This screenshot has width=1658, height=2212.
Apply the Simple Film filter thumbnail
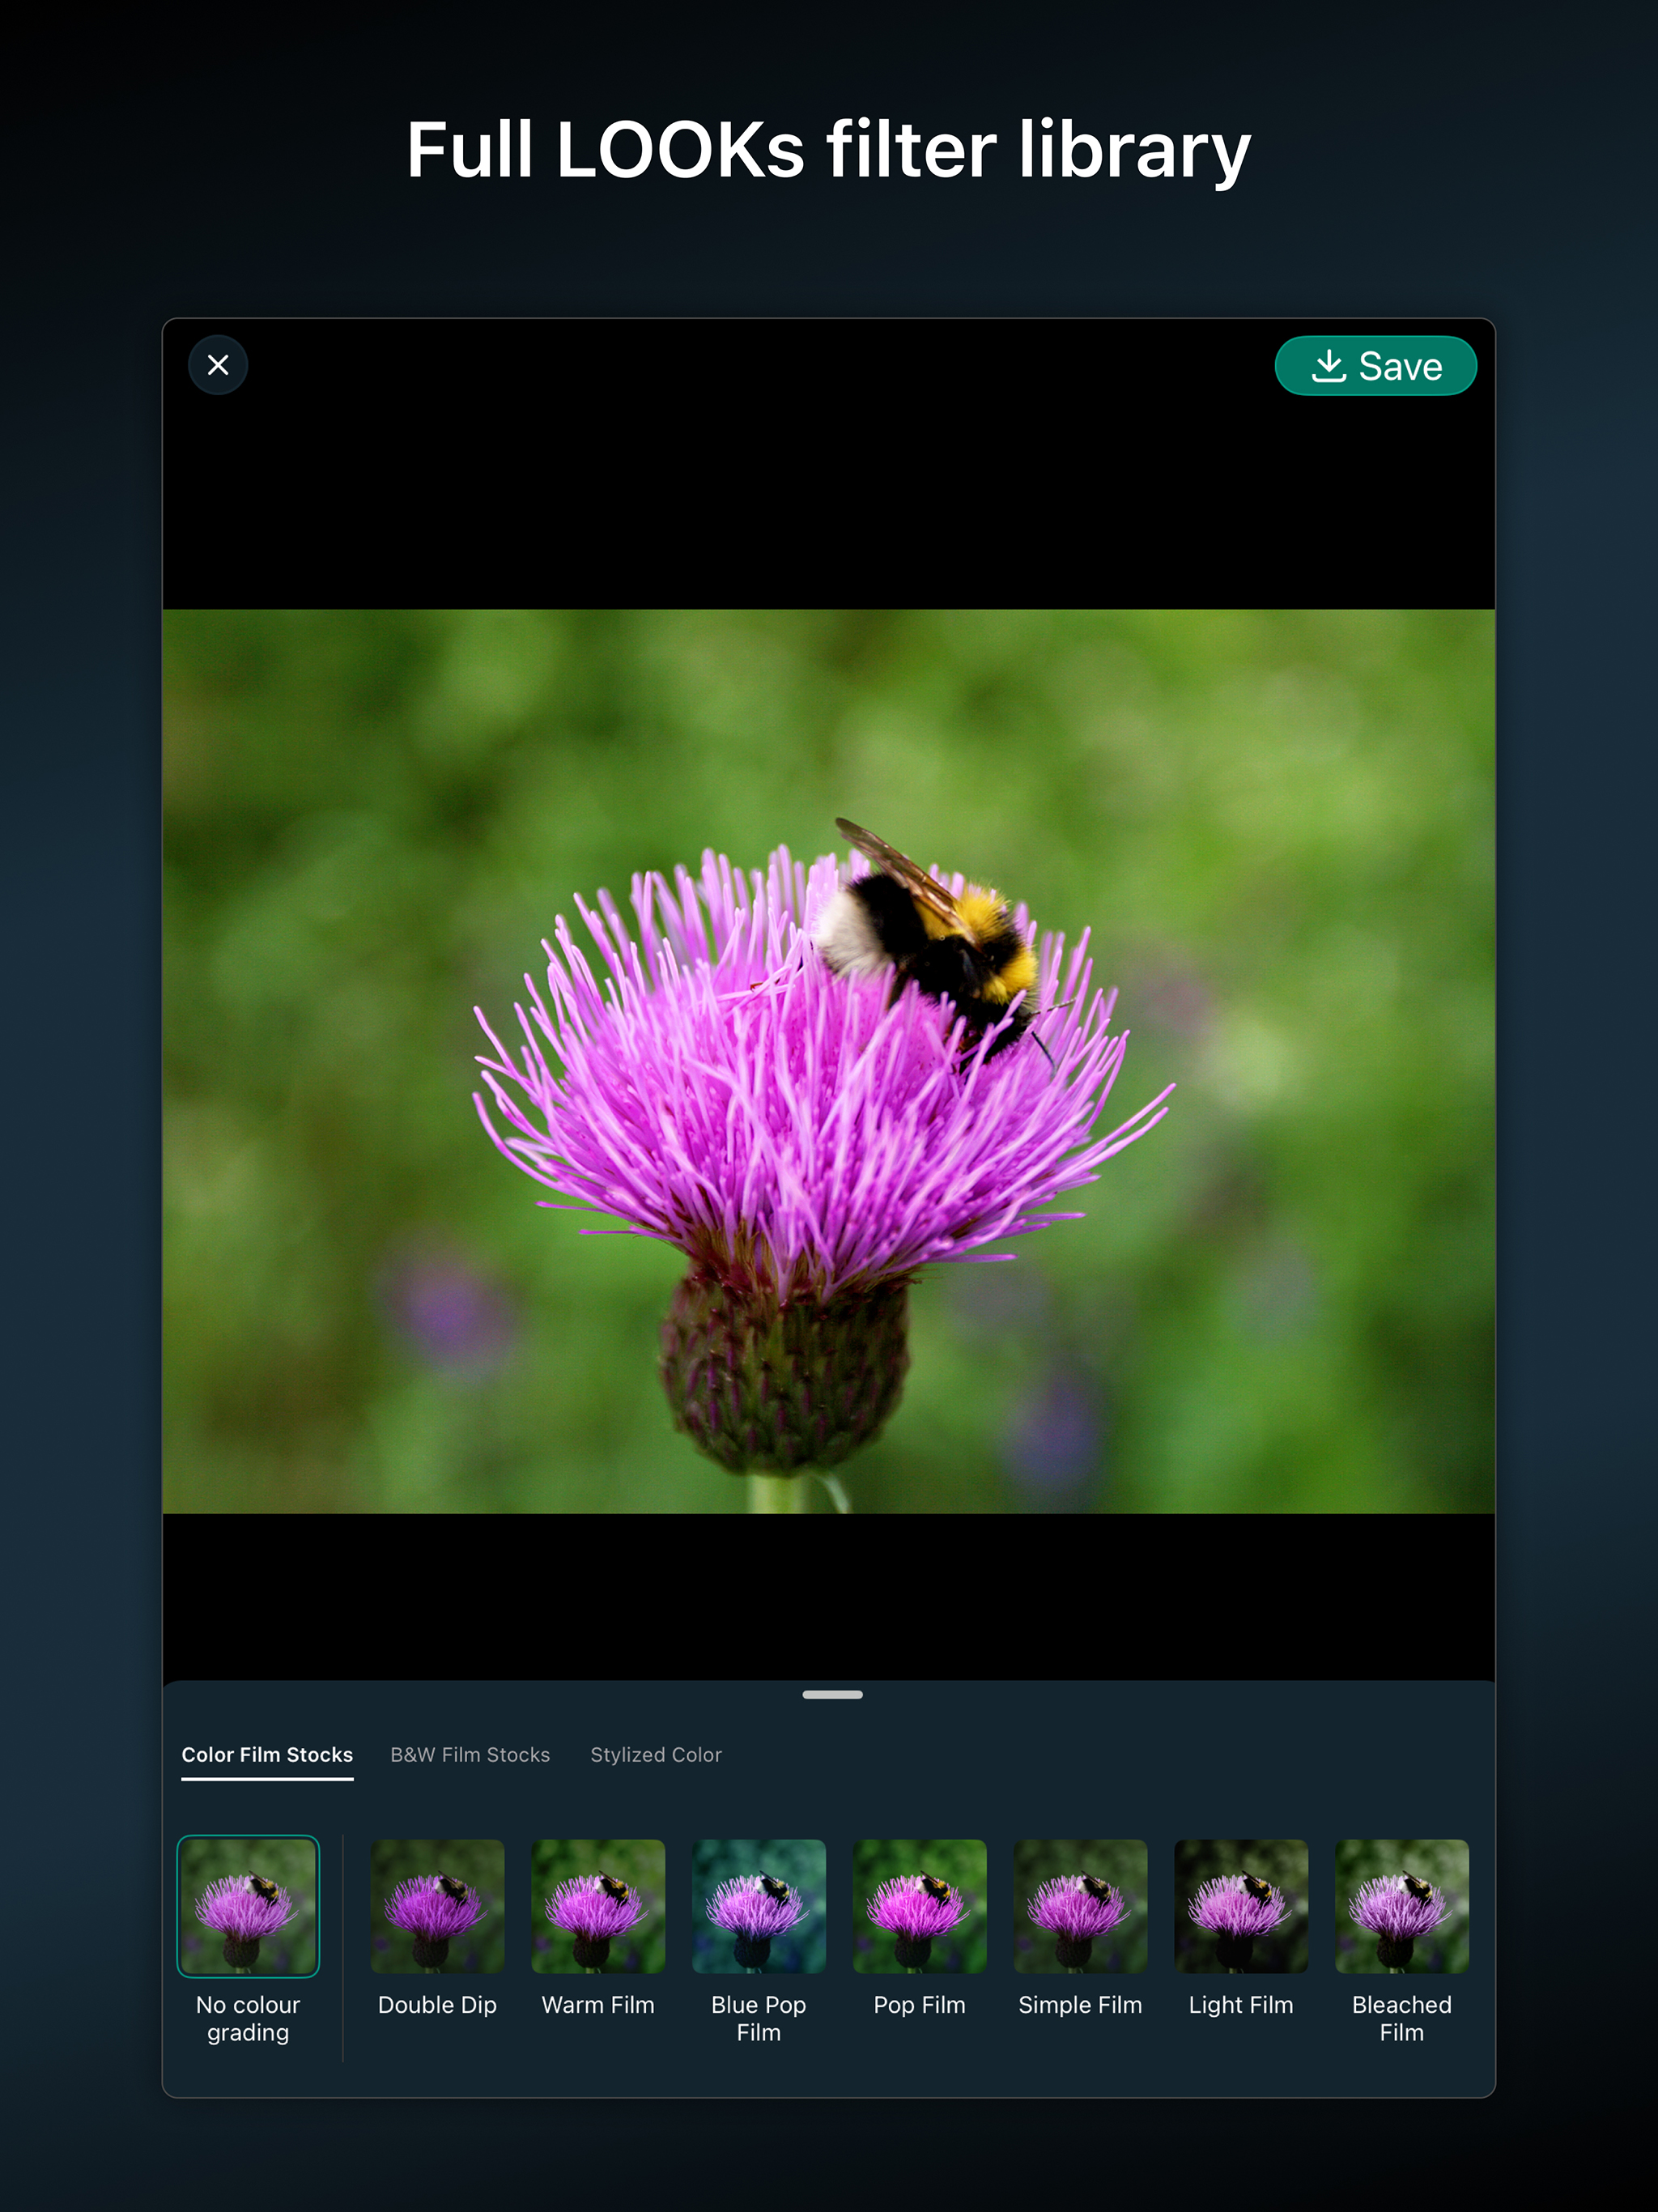(1080, 1906)
